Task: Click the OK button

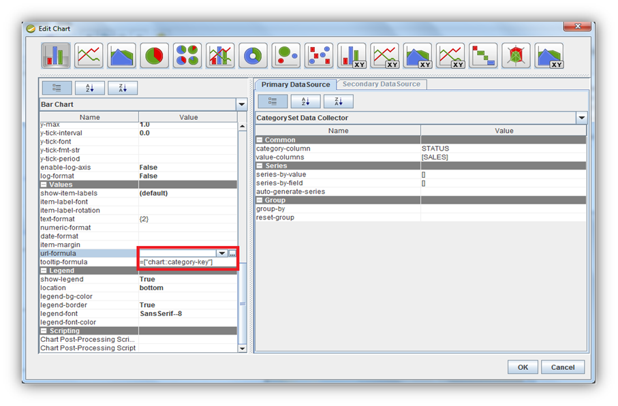Action: click(523, 367)
